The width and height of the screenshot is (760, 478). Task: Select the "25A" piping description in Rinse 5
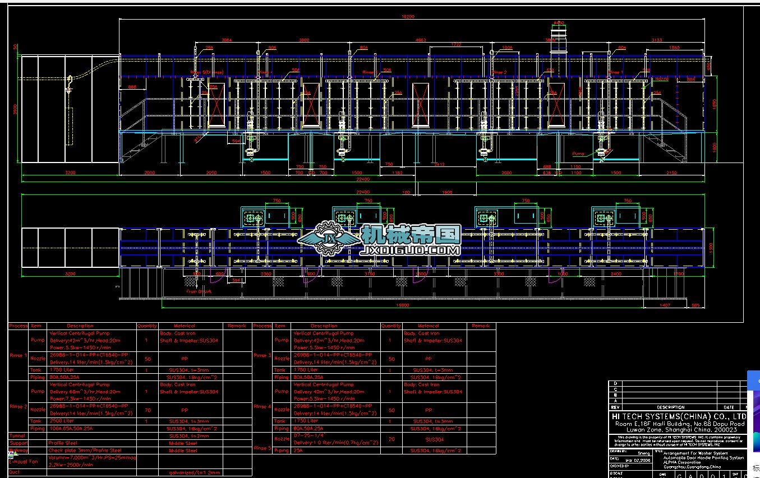[299, 450]
